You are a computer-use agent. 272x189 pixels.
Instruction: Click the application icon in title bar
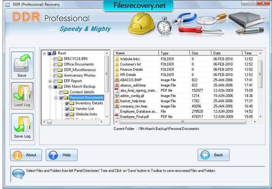pyautogui.click(x=7, y=4)
